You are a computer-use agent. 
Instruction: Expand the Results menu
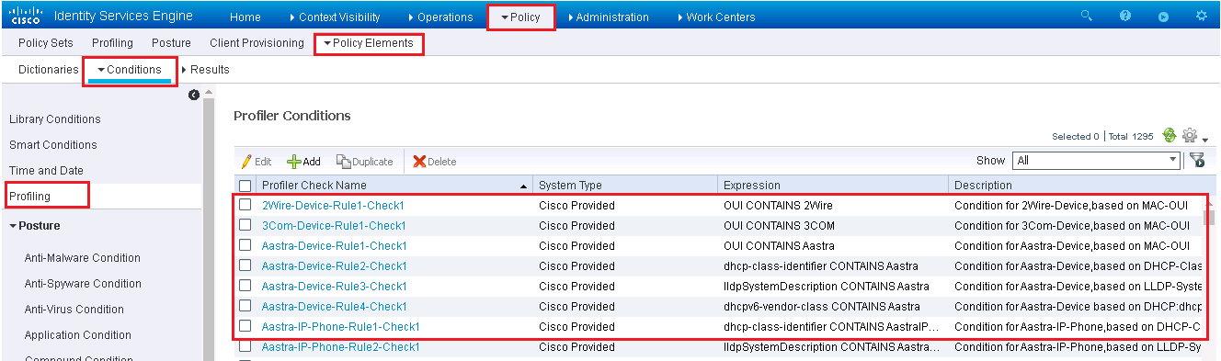205,69
